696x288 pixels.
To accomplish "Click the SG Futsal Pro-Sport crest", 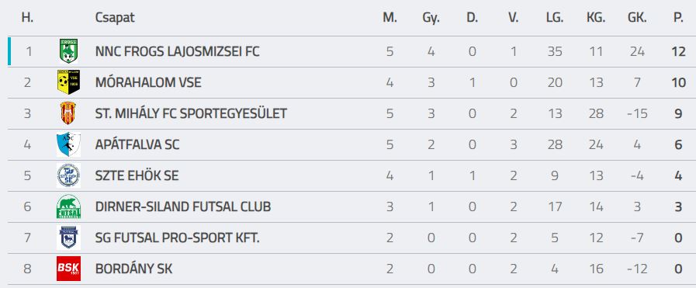I will click(68, 238).
